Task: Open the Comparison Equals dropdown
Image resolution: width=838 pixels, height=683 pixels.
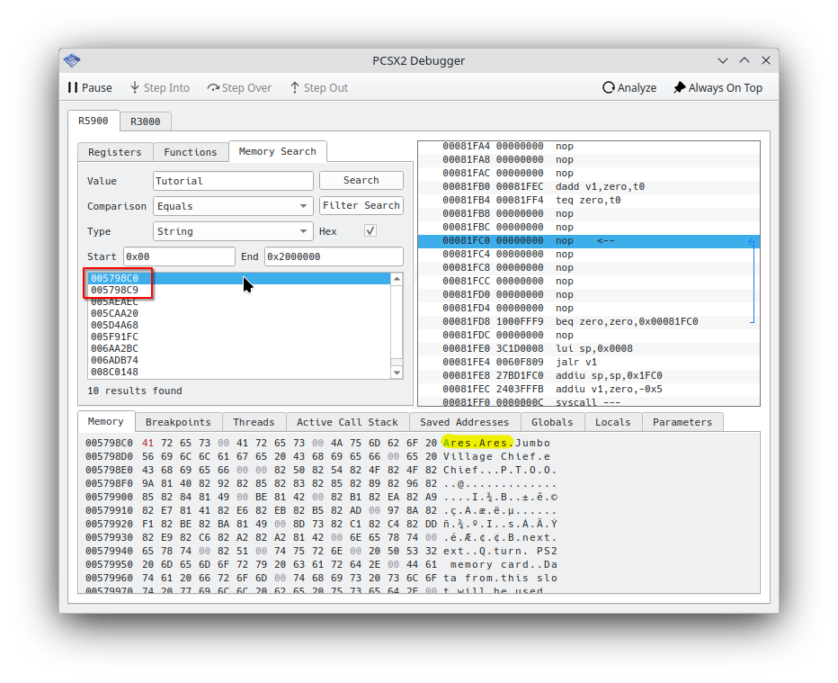Action: [x=233, y=206]
